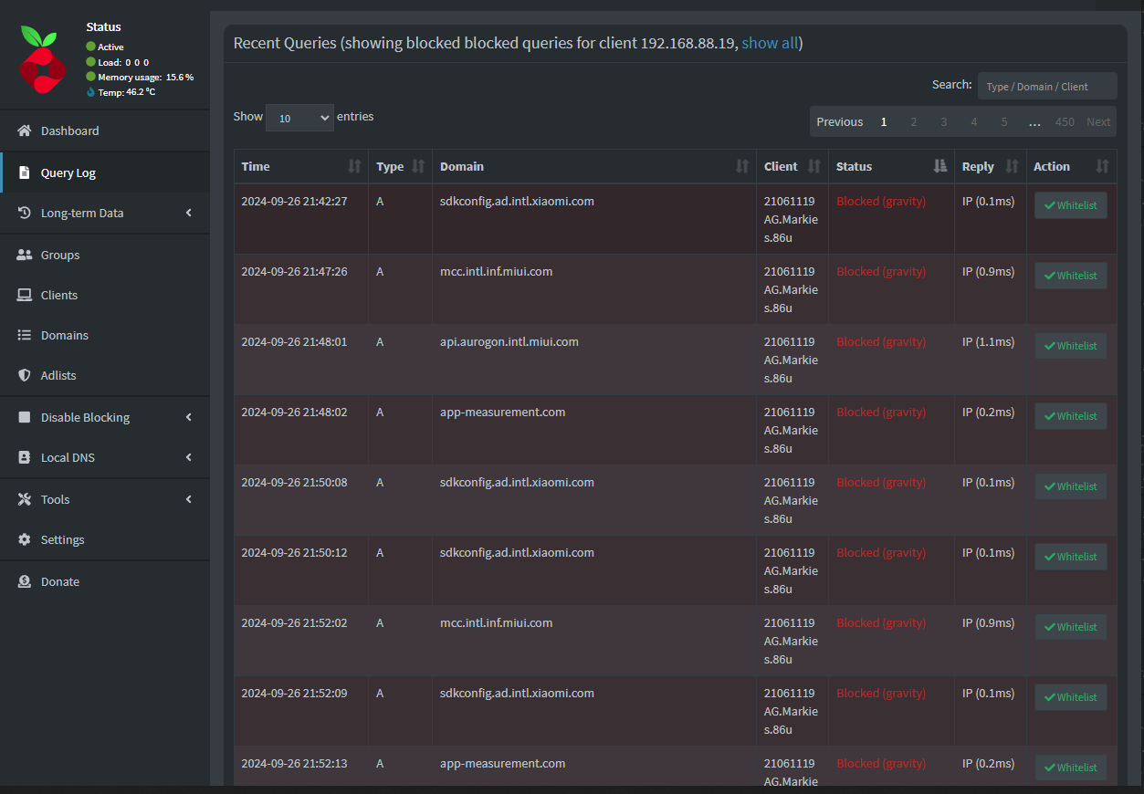Sort table by Reply column arrows
This screenshot has height=794, width=1144.
click(1012, 166)
